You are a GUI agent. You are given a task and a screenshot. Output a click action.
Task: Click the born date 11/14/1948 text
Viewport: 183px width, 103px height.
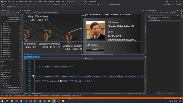114,36
